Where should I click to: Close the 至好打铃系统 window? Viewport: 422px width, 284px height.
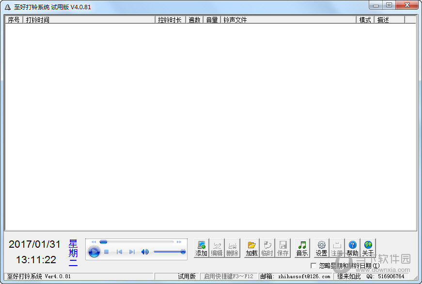pyautogui.click(x=407, y=5)
